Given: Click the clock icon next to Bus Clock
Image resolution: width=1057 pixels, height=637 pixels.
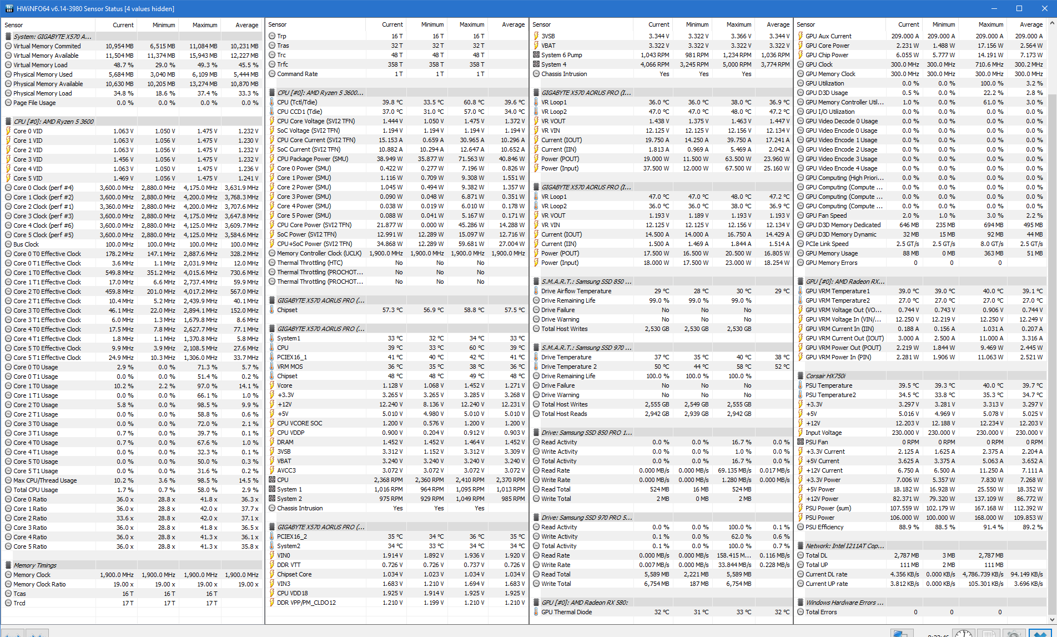Looking at the screenshot, I should tap(8, 244).
